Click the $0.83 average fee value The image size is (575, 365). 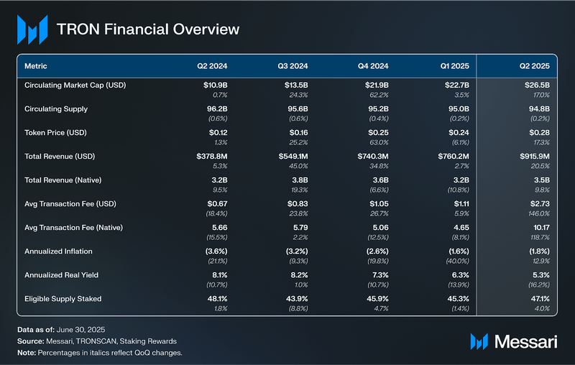298,204
